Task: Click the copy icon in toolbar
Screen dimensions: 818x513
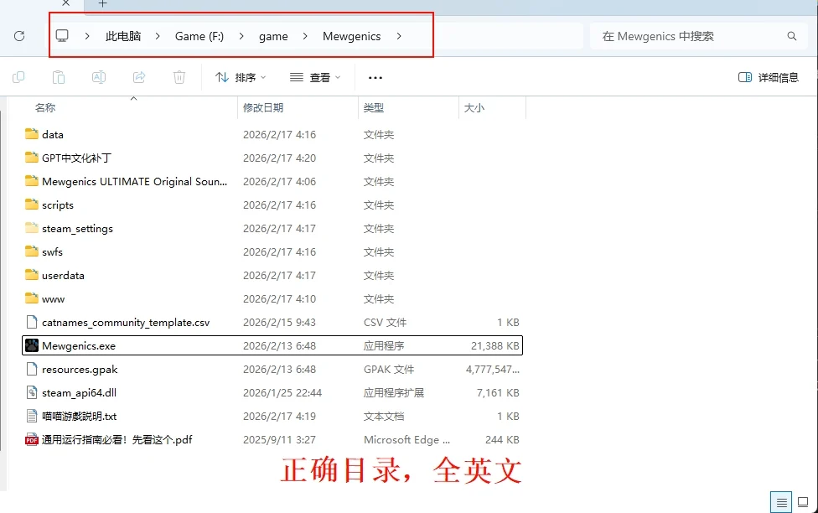Action: point(18,77)
